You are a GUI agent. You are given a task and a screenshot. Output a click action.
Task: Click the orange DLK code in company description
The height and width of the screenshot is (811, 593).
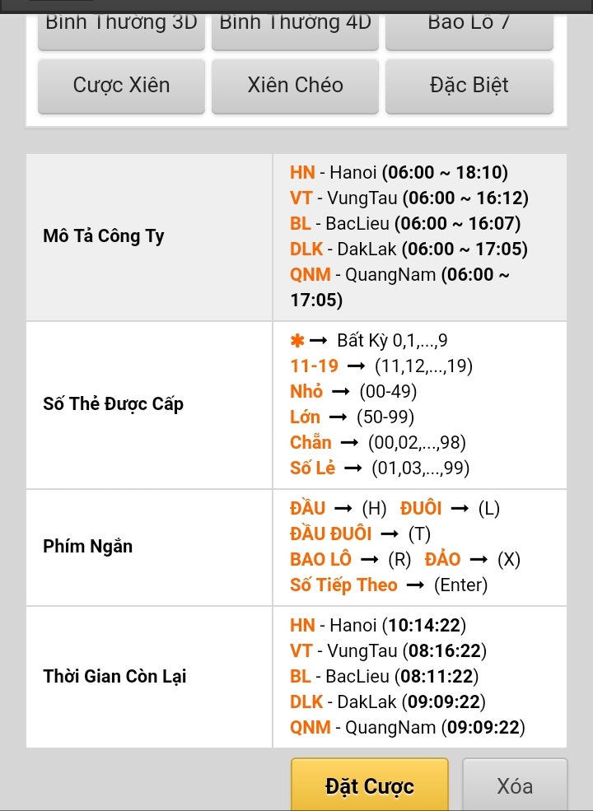(x=306, y=249)
